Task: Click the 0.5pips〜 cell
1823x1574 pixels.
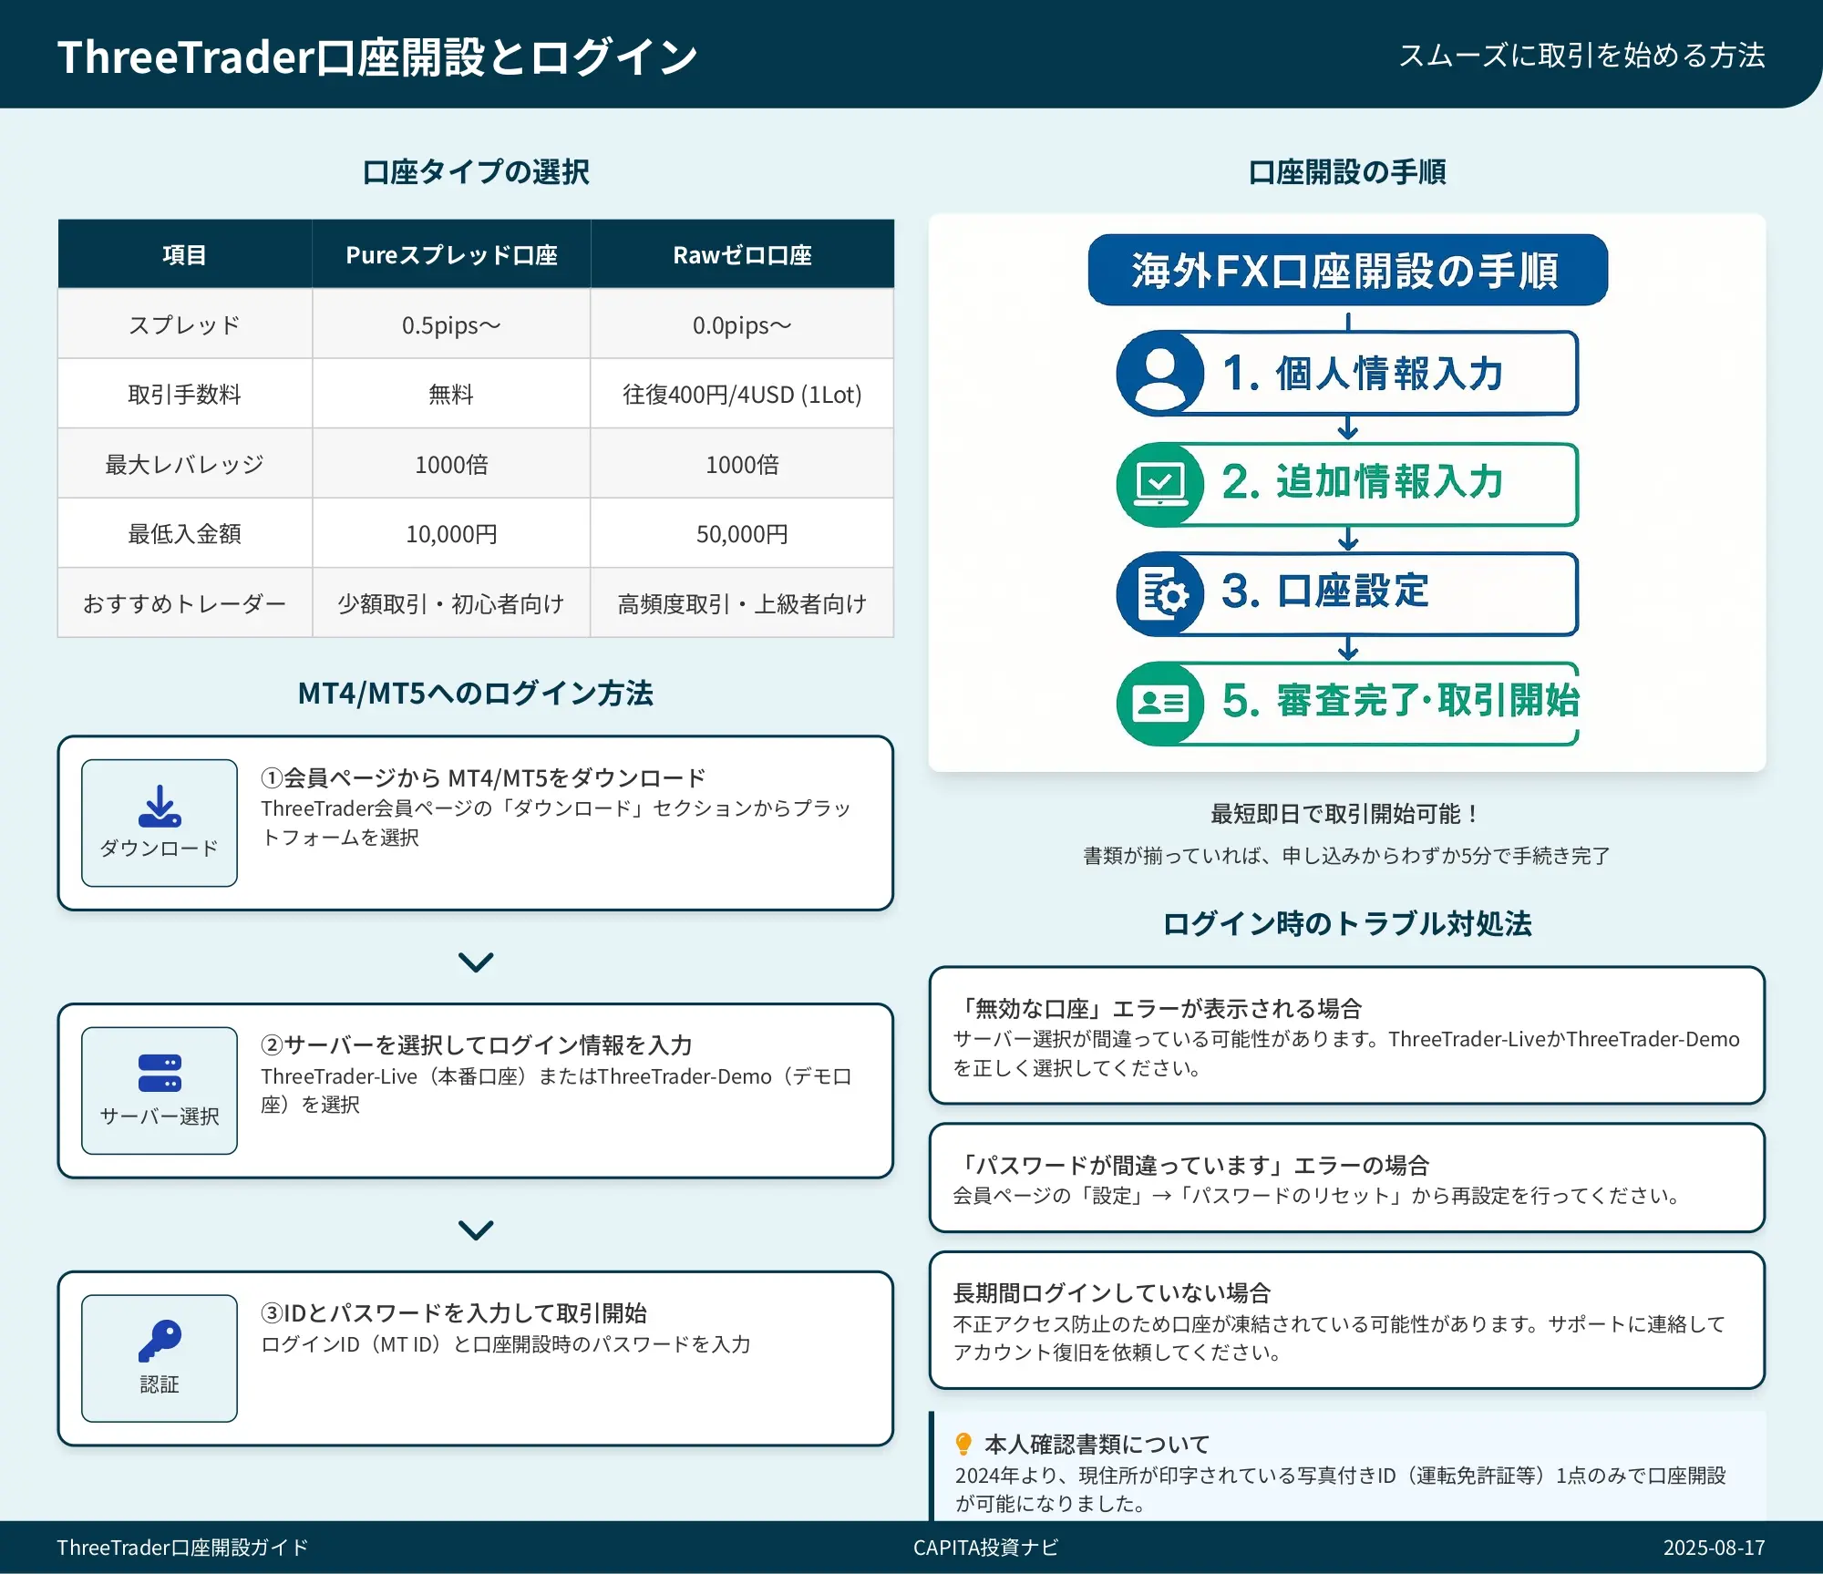Action: 451,324
